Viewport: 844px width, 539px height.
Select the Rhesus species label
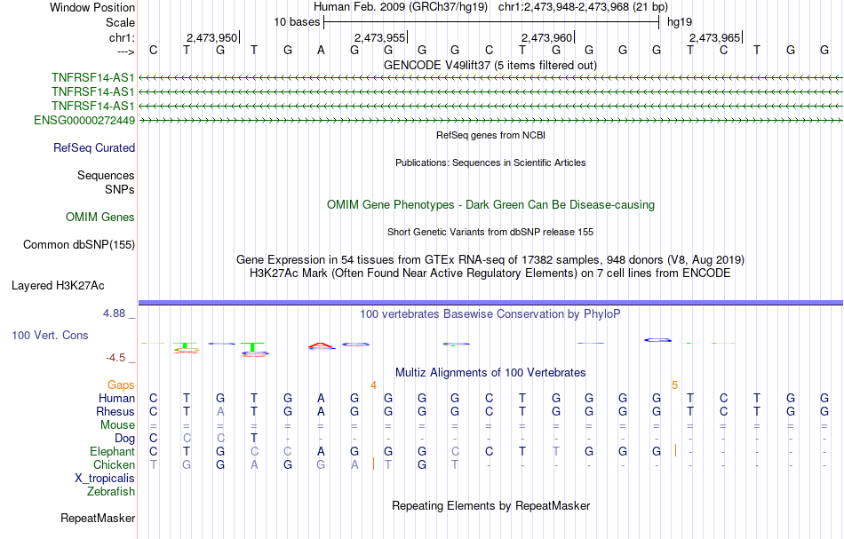(x=115, y=411)
